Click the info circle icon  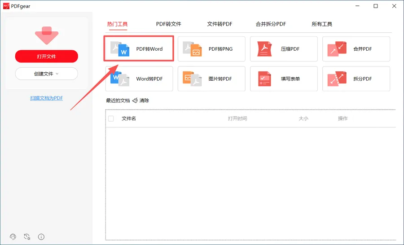point(41,236)
